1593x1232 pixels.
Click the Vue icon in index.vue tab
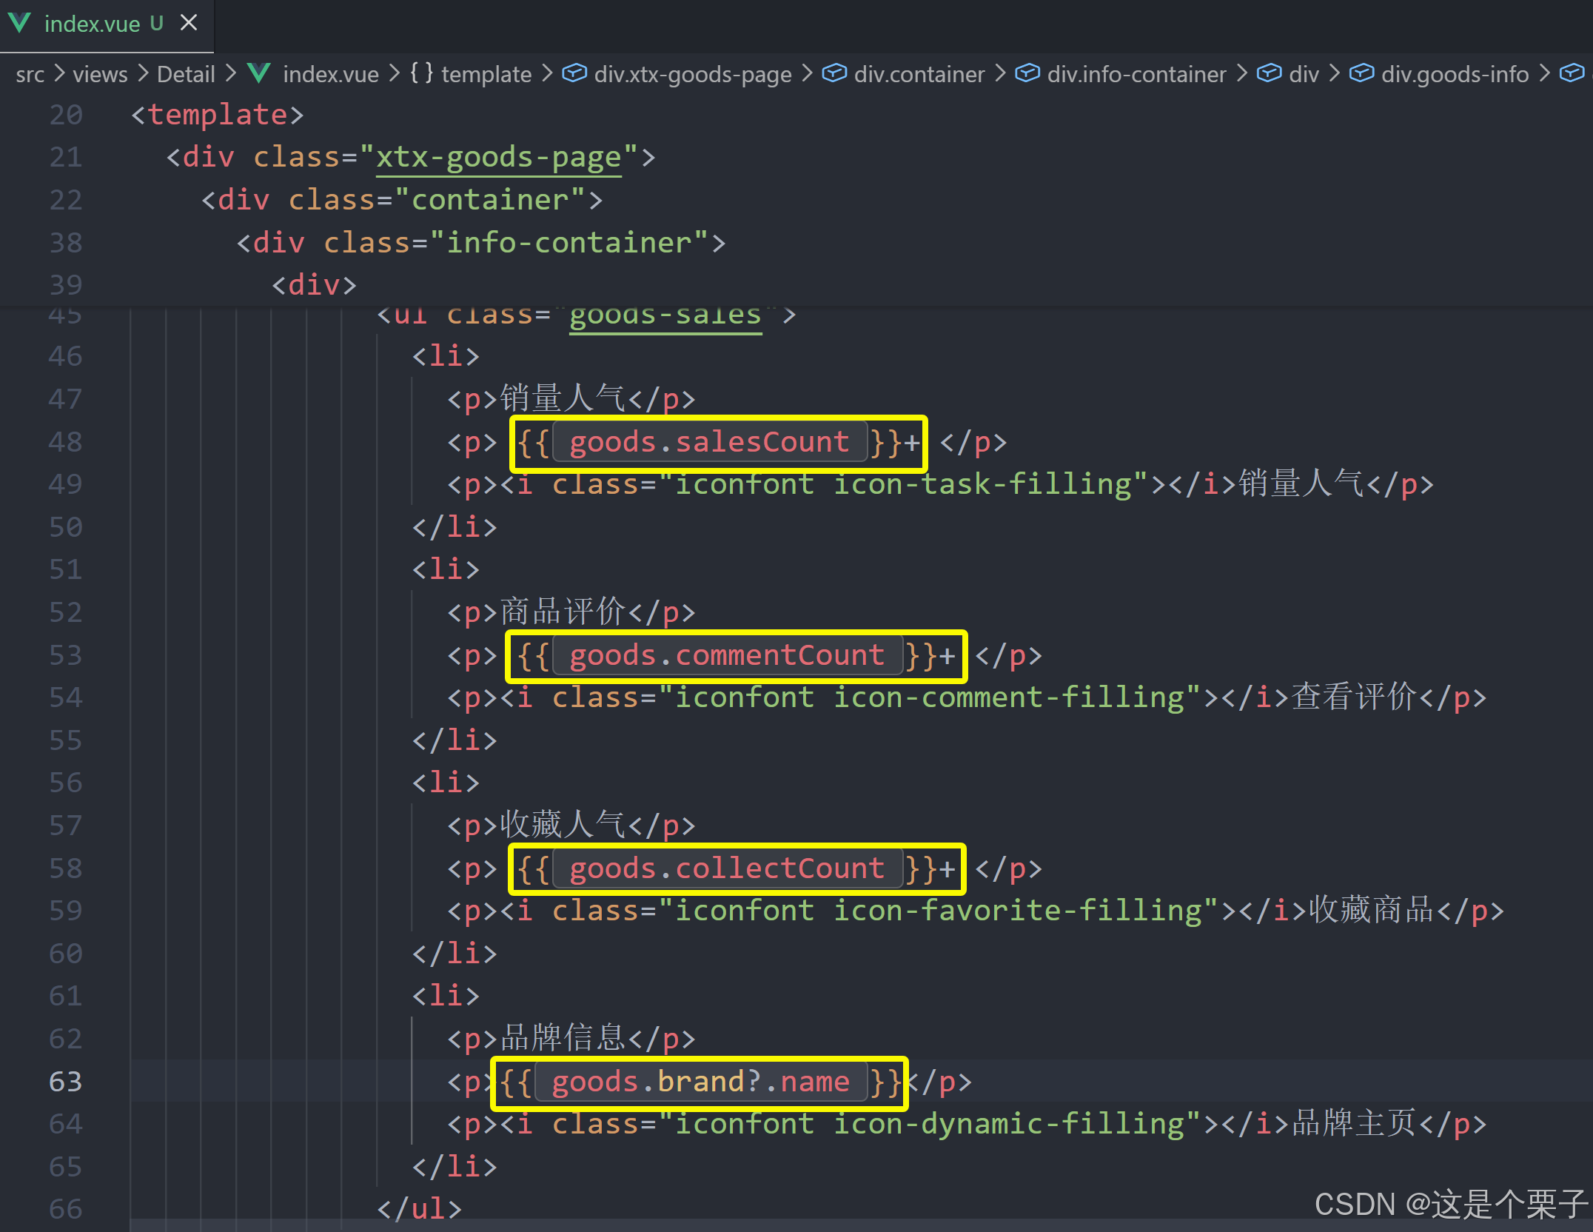[x=20, y=23]
